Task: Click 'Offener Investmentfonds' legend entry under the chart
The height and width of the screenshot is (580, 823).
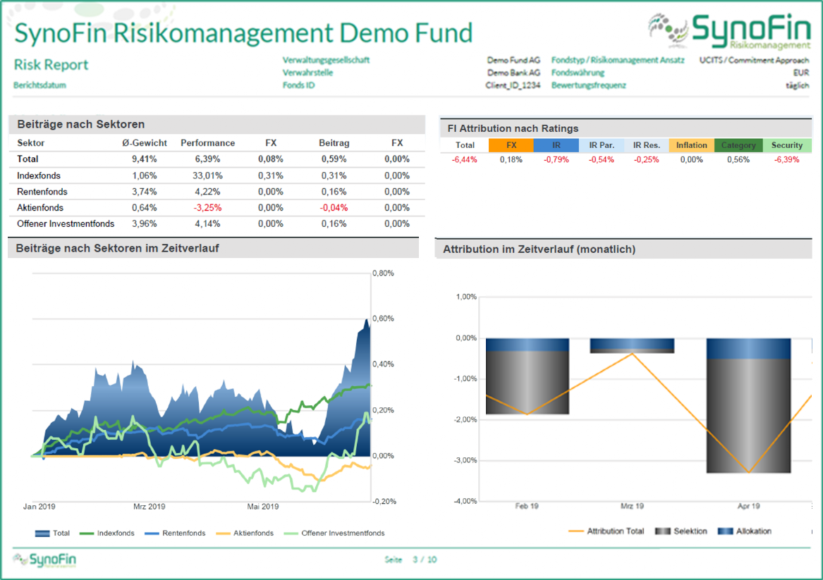Action: (334, 533)
